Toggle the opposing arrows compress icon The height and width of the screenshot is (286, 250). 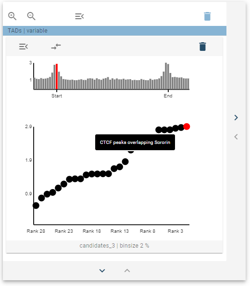click(56, 47)
